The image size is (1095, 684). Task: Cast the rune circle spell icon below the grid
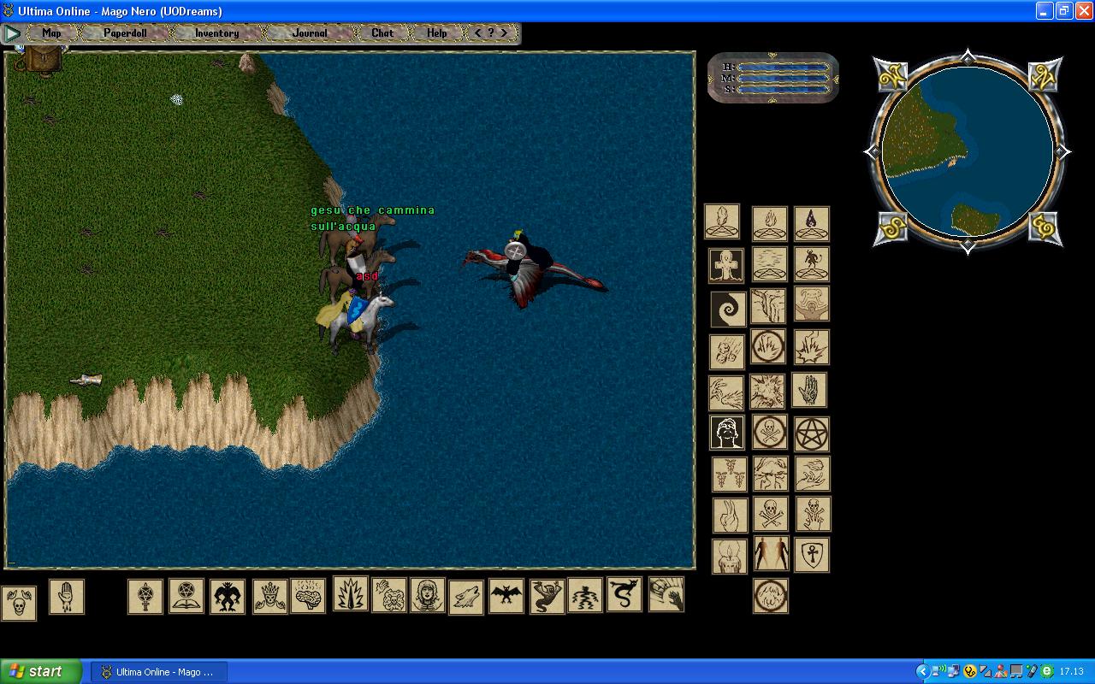point(770,596)
